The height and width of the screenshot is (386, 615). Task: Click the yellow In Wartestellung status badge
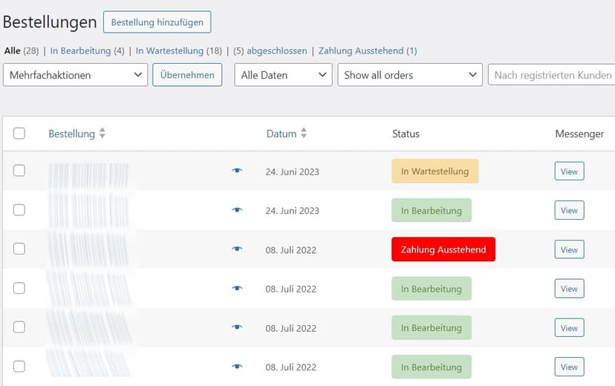435,171
